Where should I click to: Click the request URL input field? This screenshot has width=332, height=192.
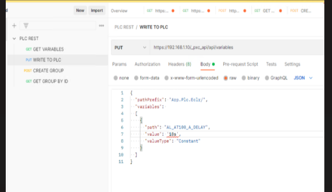click(237, 48)
